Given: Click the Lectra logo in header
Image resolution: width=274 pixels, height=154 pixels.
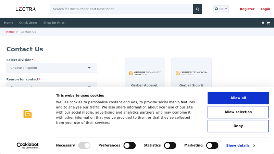Looking at the screenshot, I should (x=25, y=9).
